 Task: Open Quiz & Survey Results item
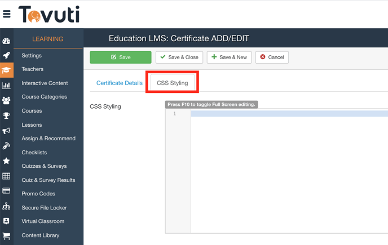coord(48,180)
